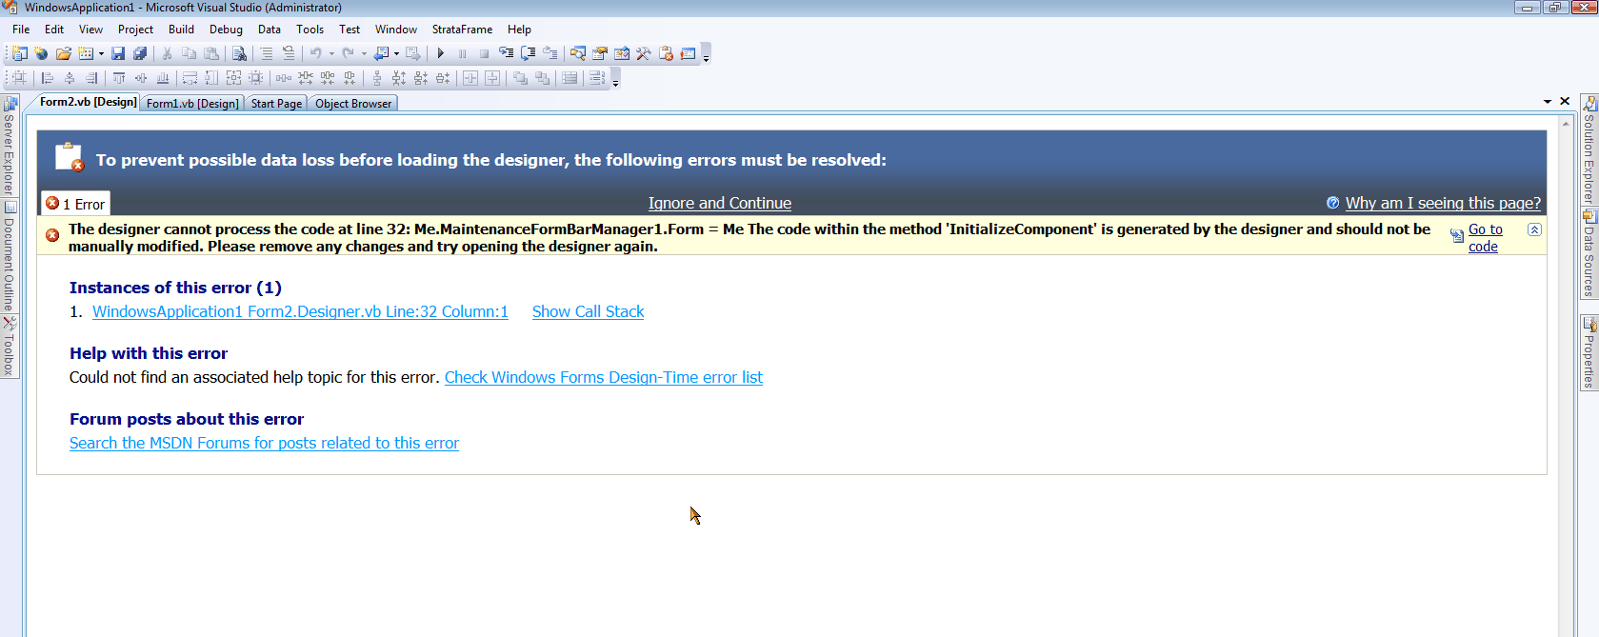Click Search the MSDN Forums link
Image resolution: width=1599 pixels, height=637 pixels.
(264, 443)
